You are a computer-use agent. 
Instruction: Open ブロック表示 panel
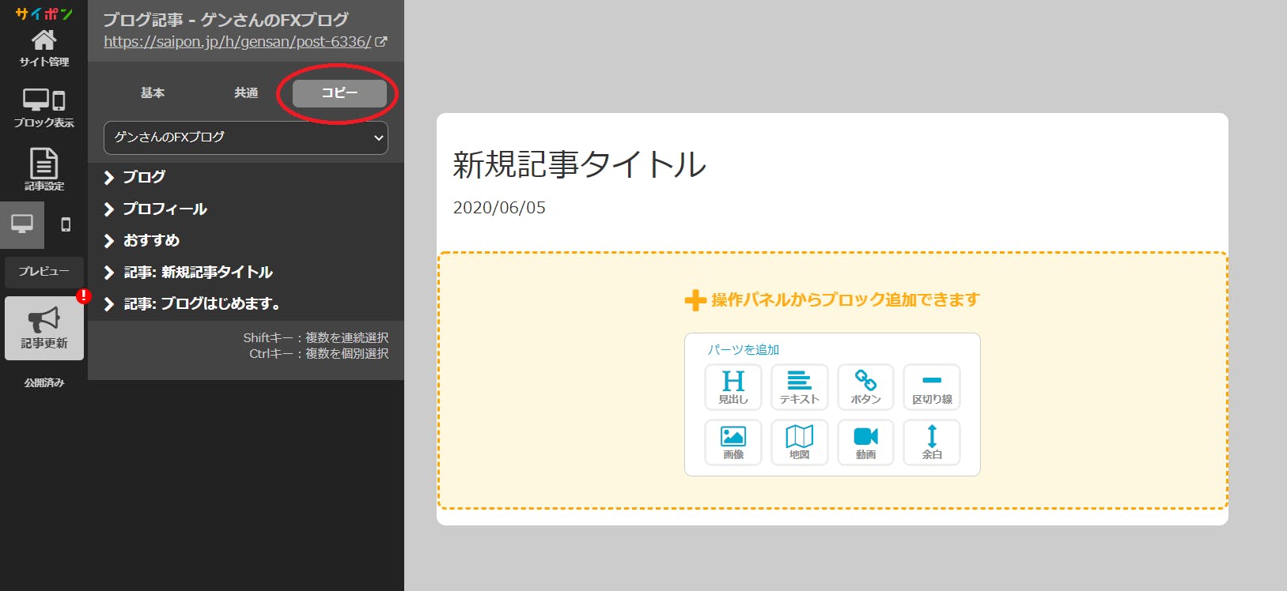point(44,107)
